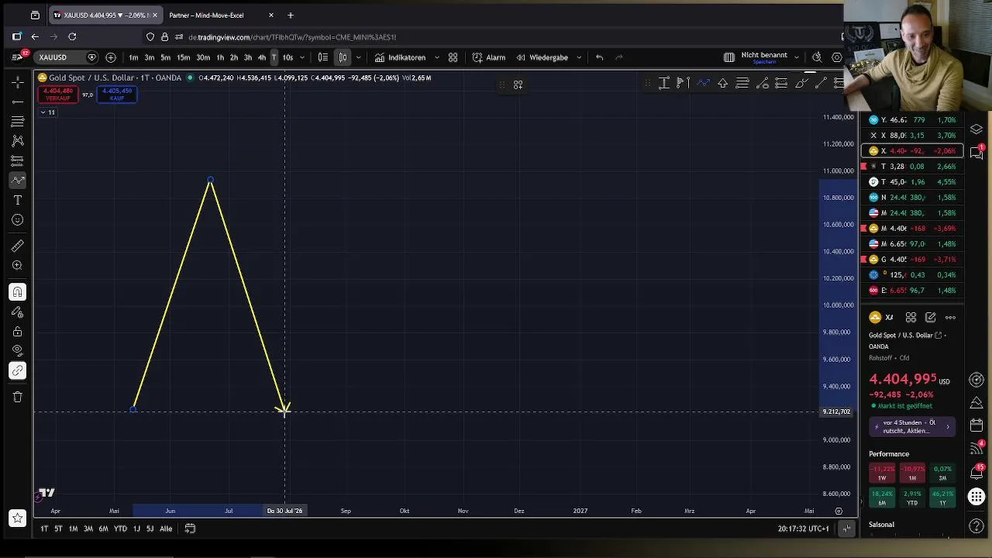Open chart settings hexagon icon
This screenshot has width=992, height=558.
(x=837, y=57)
